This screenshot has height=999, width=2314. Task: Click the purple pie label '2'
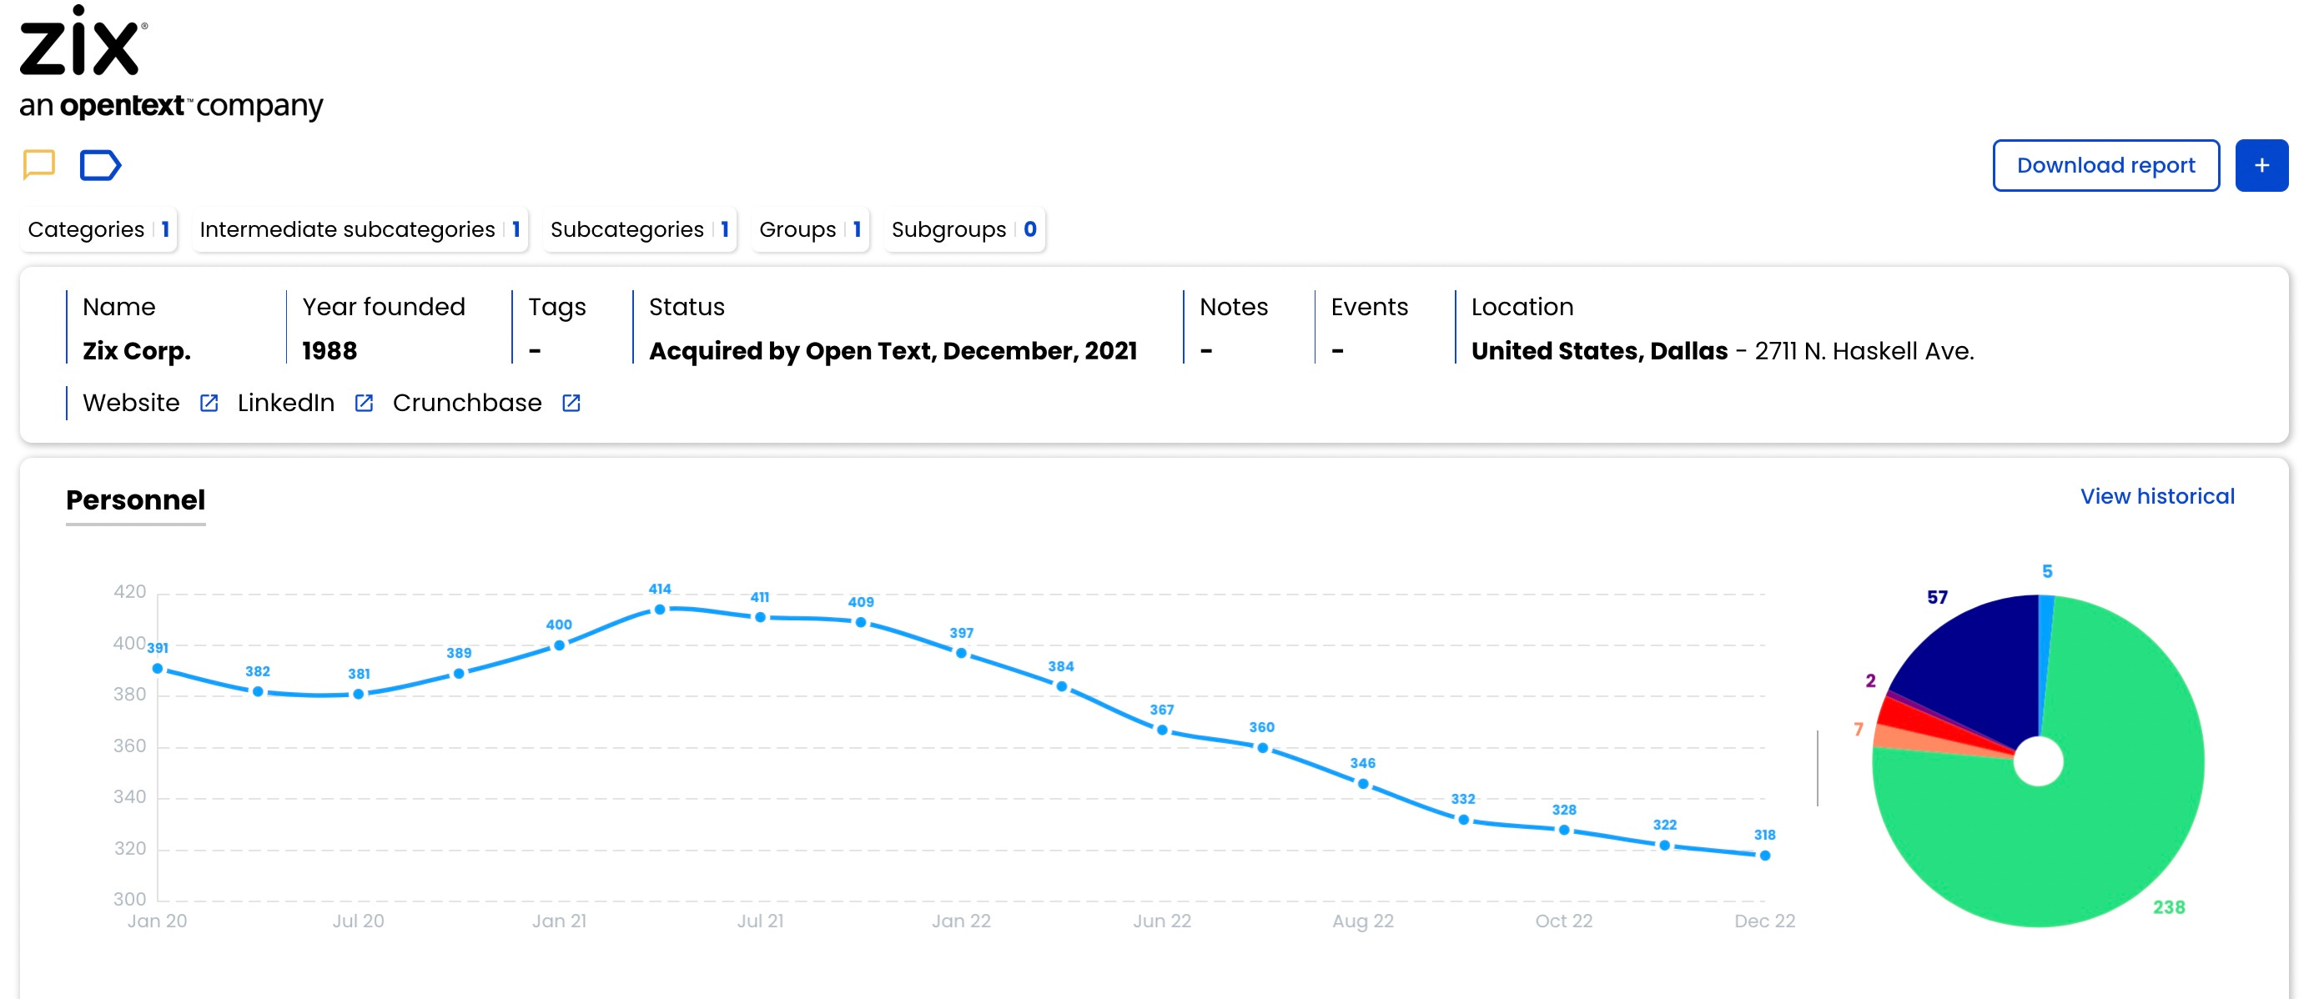point(1870,681)
